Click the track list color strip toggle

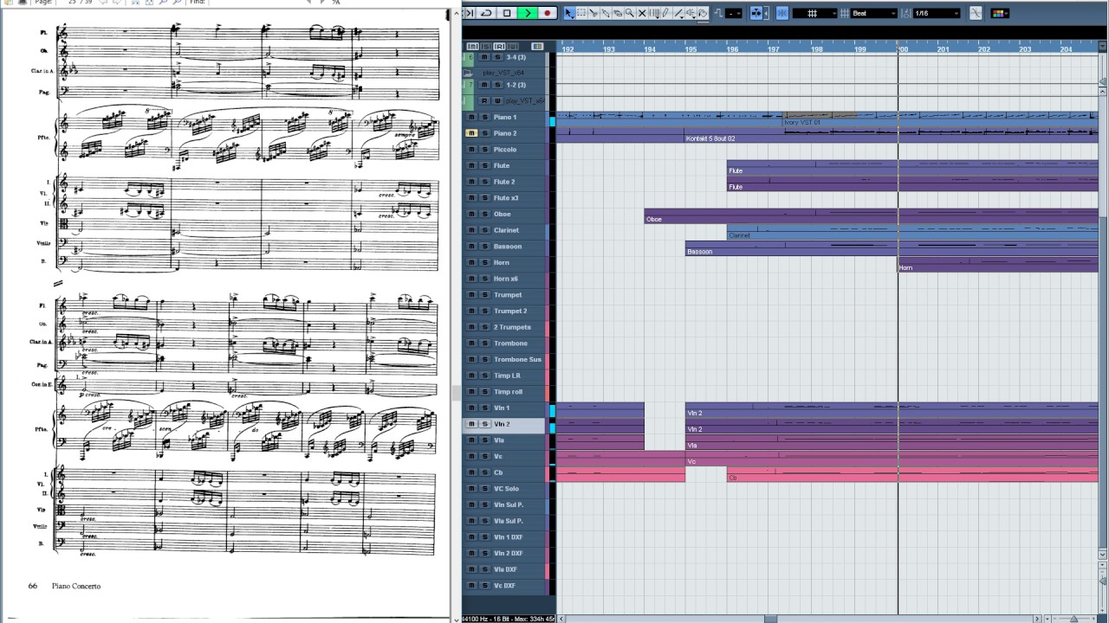pyautogui.click(x=537, y=46)
